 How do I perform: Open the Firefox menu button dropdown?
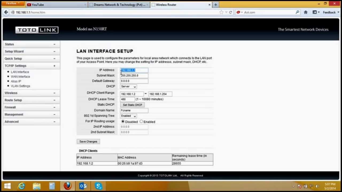(x=13, y=3)
